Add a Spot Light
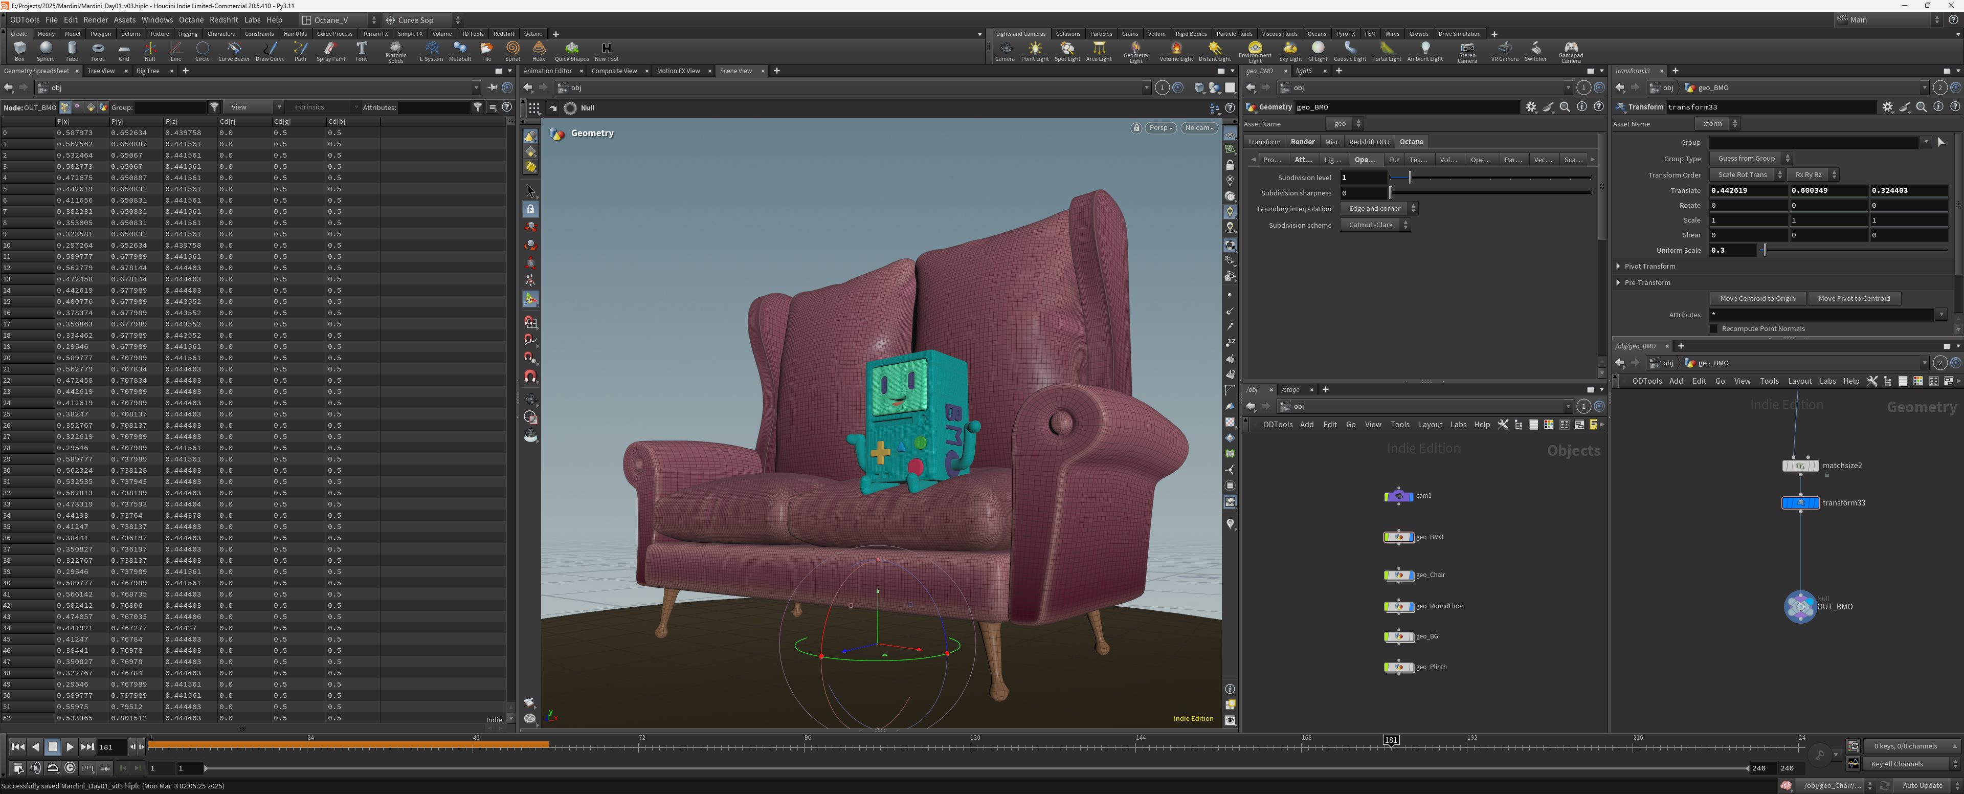The width and height of the screenshot is (1964, 794). pos(1067,51)
